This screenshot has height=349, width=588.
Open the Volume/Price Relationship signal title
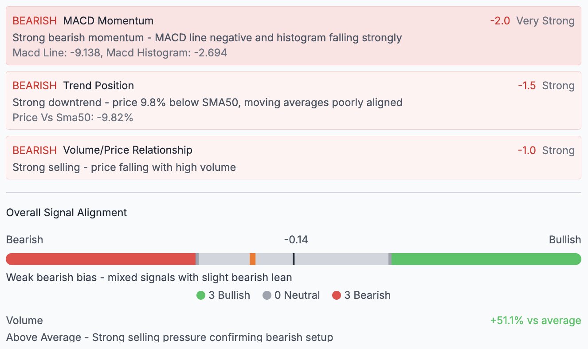[x=128, y=151]
